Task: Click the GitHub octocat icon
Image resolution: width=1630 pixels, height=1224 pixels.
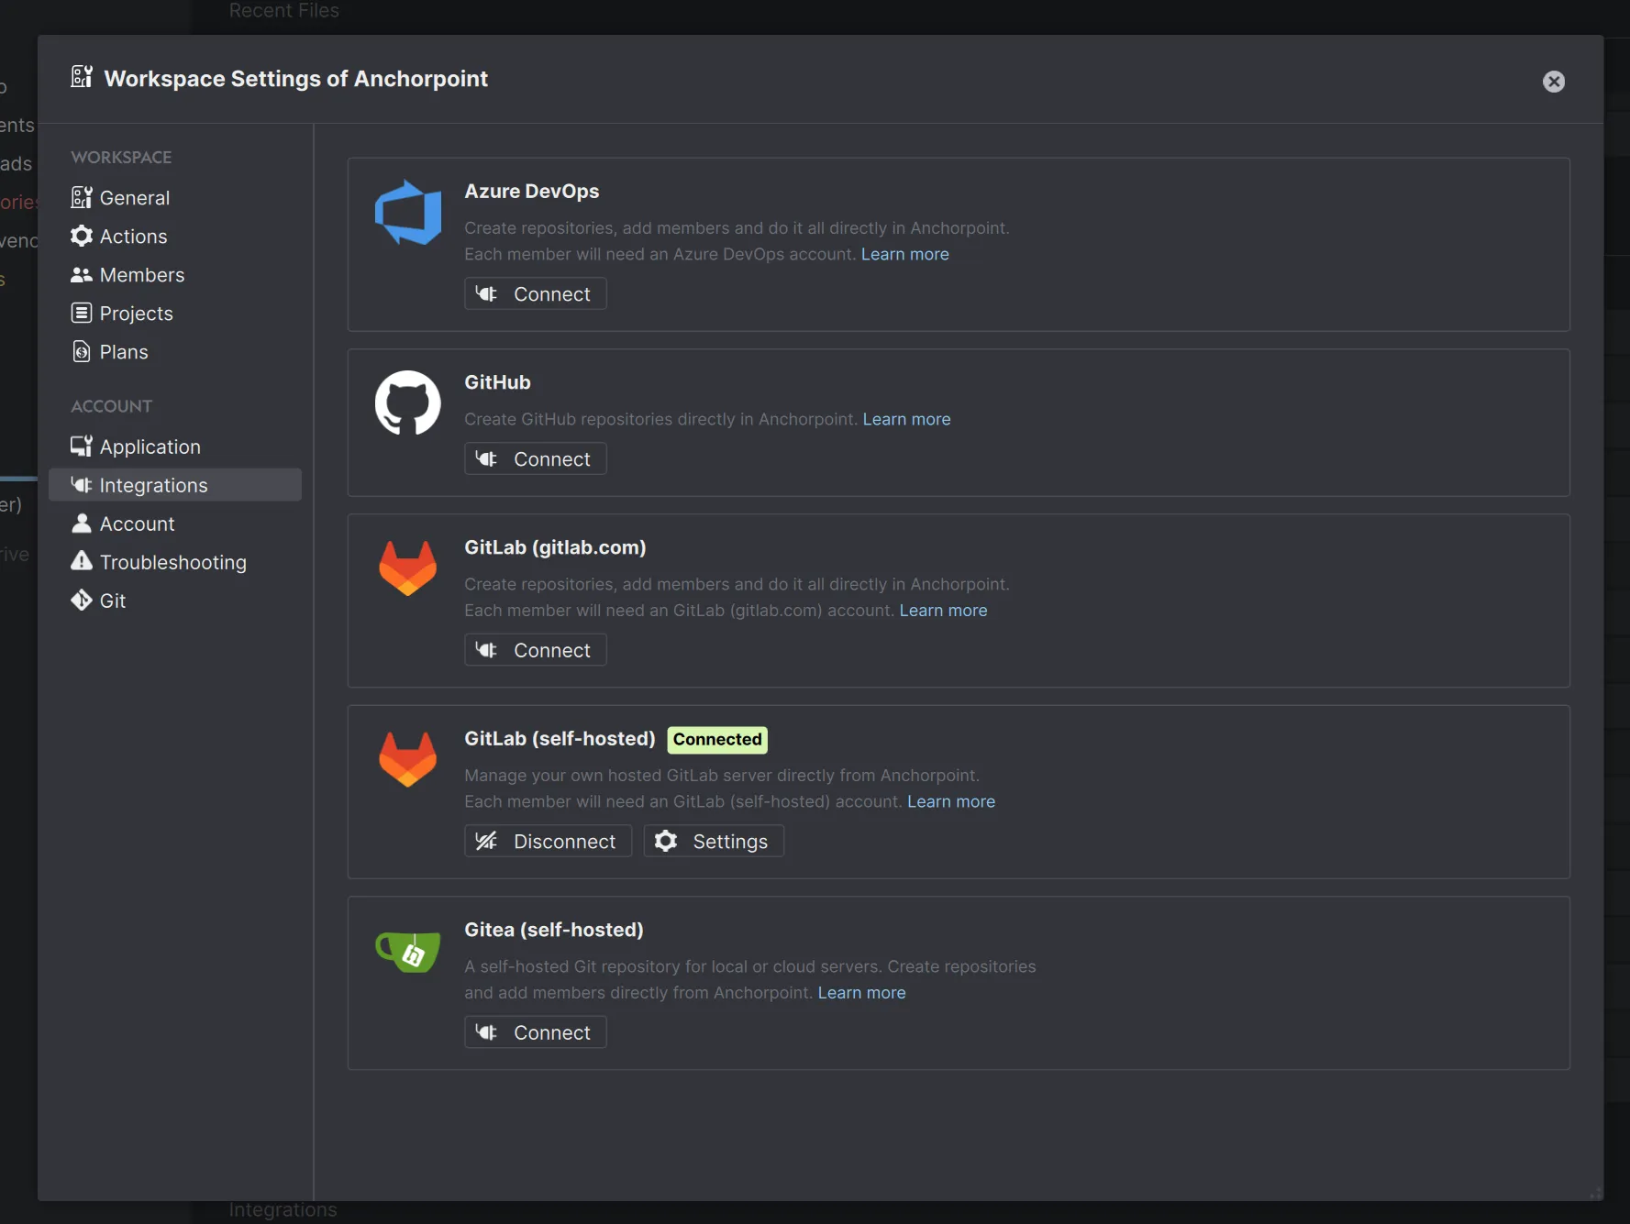Action: [406, 403]
